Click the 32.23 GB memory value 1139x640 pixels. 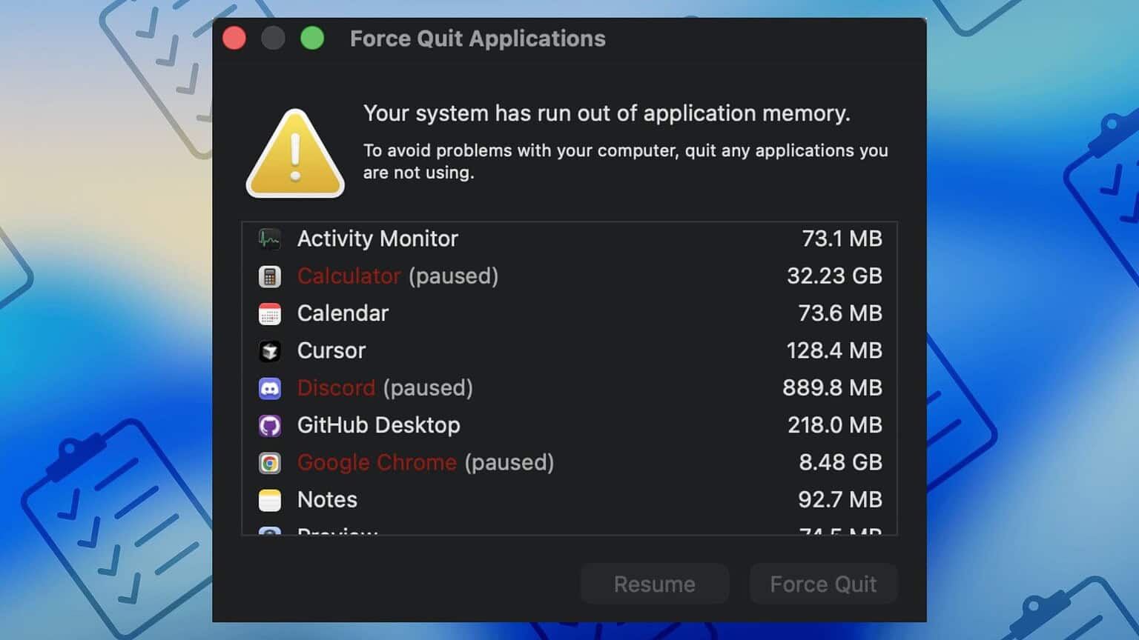[834, 276]
